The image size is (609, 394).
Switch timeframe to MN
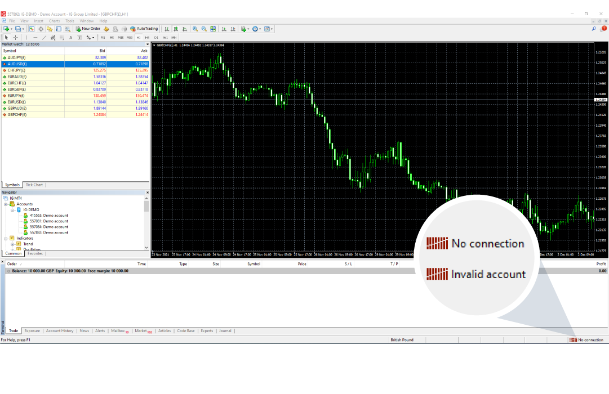(x=174, y=38)
